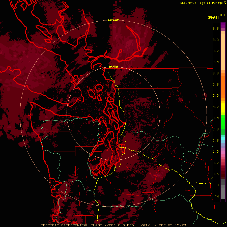Click the purple top segment of color bar

click(x=223, y=25)
